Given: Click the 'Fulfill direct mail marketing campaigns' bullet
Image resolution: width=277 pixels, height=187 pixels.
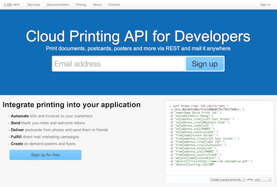Looking at the screenshot, I should tap(46, 137).
